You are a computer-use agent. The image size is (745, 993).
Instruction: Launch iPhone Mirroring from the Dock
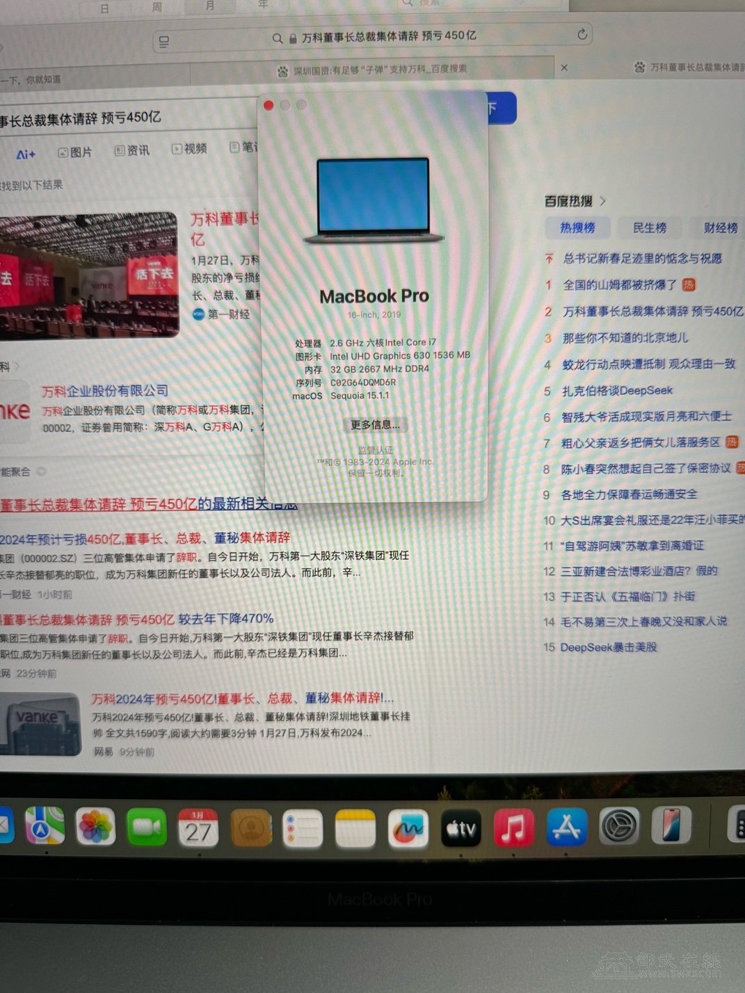click(671, 825)
